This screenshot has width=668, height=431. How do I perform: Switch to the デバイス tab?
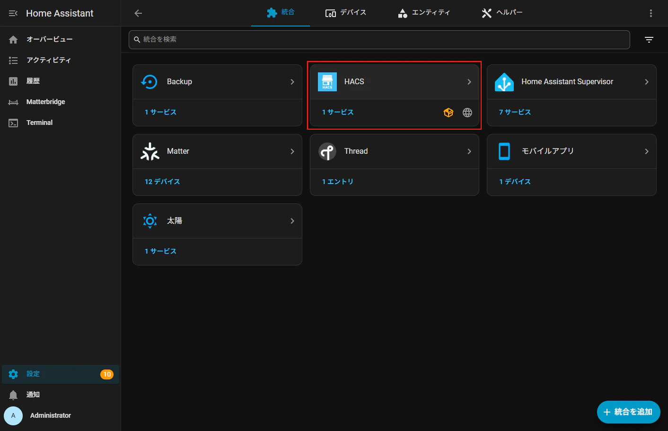coord(346,13)
